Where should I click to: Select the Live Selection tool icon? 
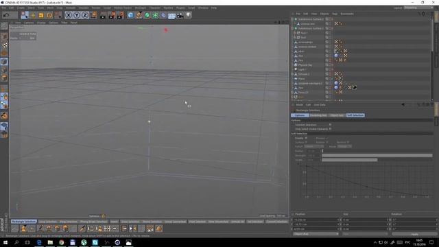[x=25, y=15]
